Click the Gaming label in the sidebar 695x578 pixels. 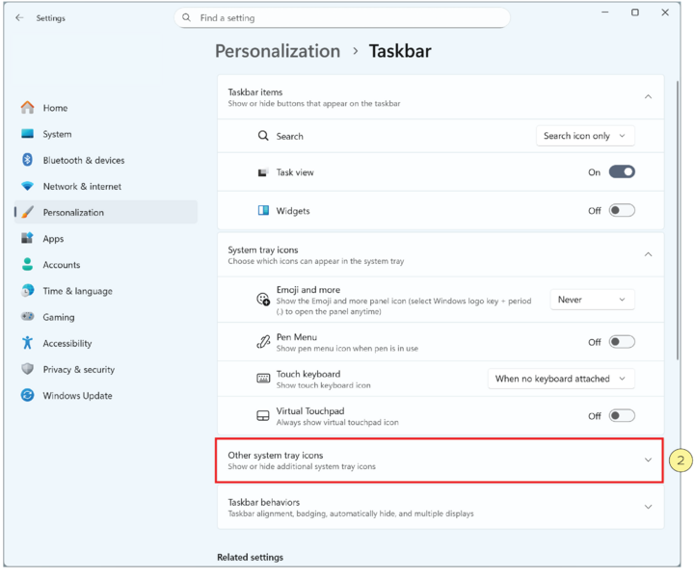click(x=59, y=317)
